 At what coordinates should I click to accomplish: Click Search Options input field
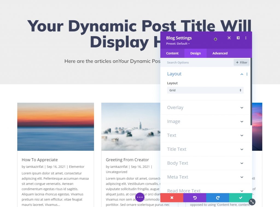point(197,63)
